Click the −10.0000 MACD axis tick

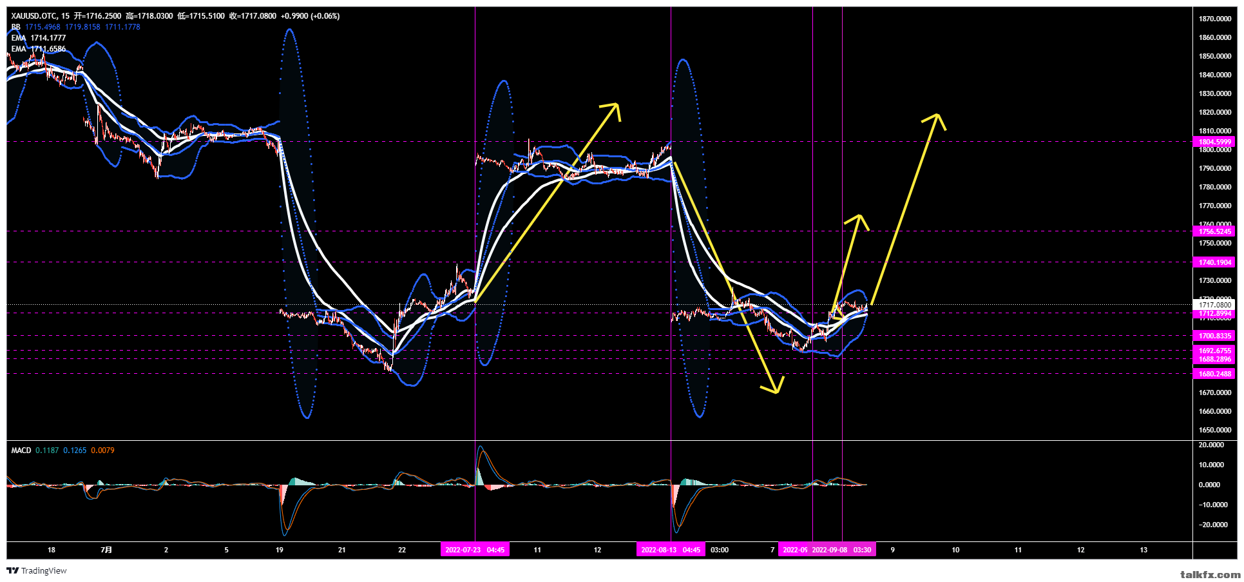pos(1213,505)
